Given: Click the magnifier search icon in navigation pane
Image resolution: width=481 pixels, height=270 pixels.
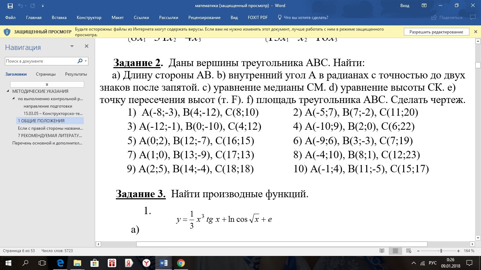Looking at the screenshot, I should click(x=80, y=61).
